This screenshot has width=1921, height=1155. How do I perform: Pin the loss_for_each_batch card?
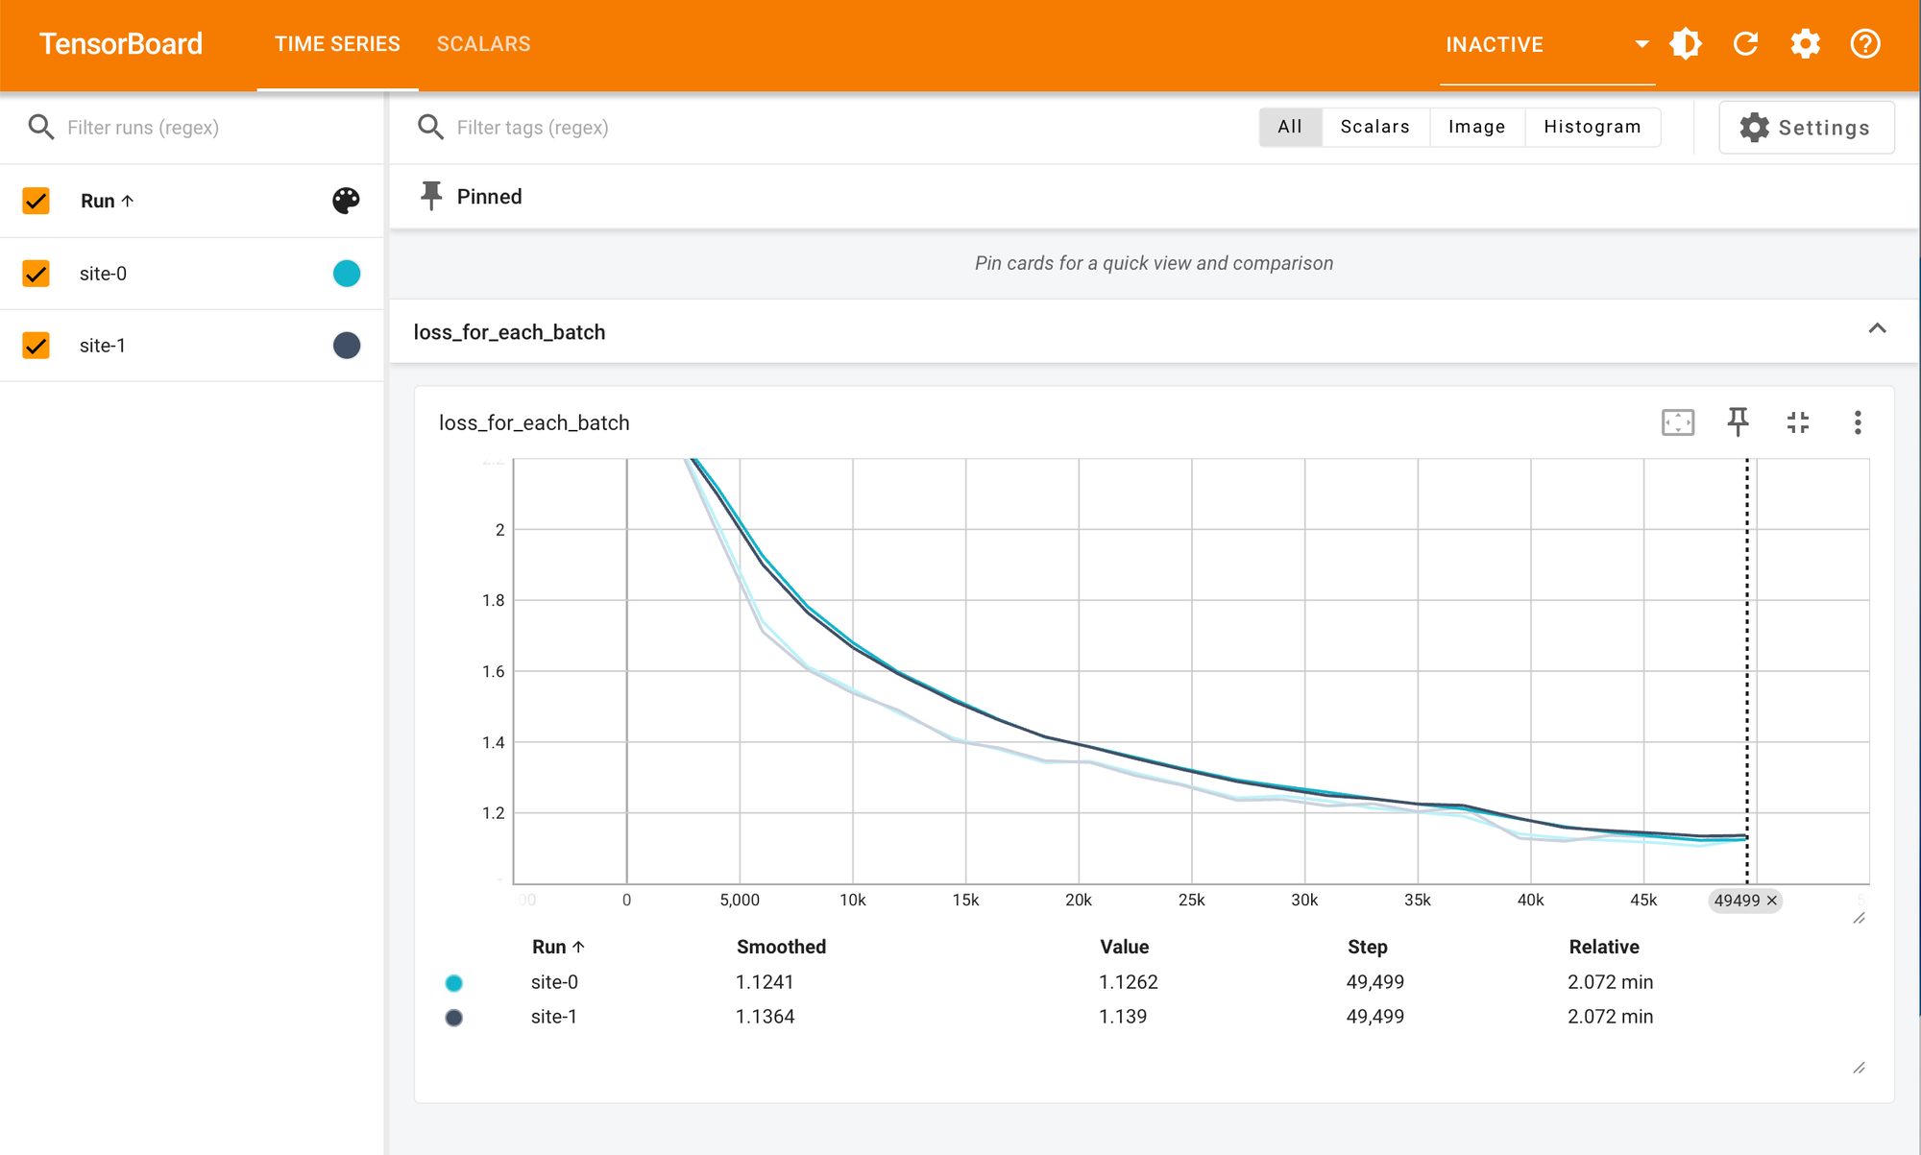coord(1738,422)
